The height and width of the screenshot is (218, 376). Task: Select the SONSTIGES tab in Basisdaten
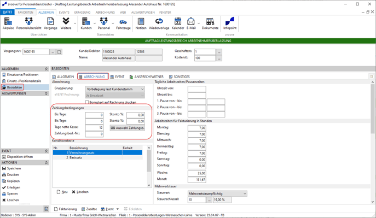(x=180, y=77)
